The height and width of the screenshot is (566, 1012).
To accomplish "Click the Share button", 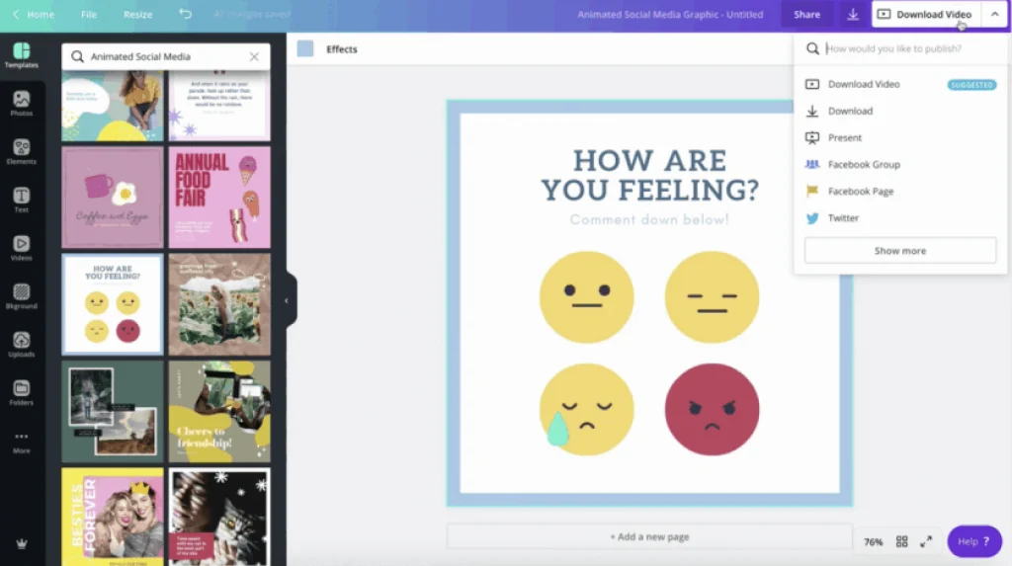I will (806, 15).
